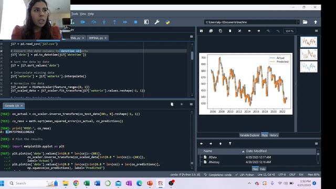Click the Step out (return) icon

tap(114, 22)
